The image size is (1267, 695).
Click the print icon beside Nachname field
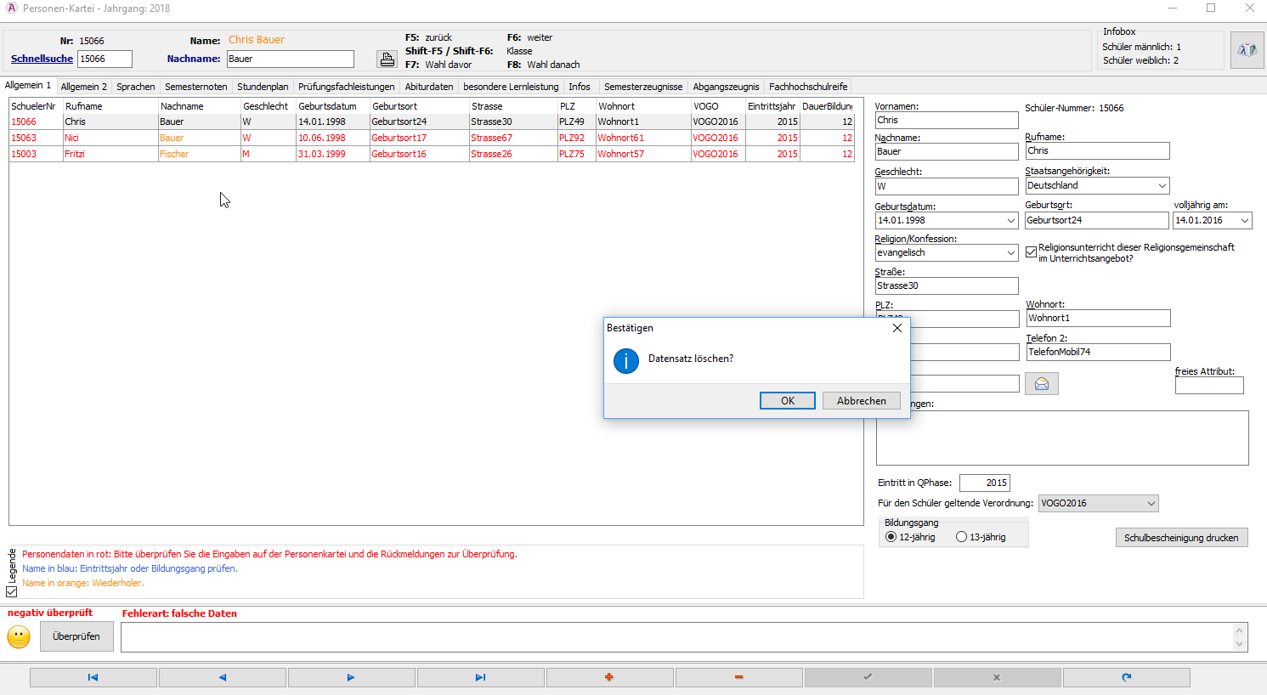point(387,59)
